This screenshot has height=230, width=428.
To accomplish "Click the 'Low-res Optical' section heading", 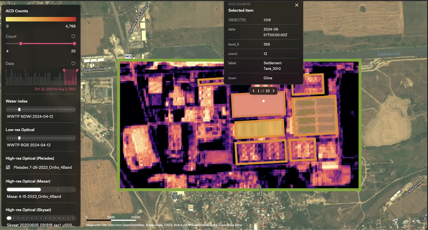I will coord(20,130).
